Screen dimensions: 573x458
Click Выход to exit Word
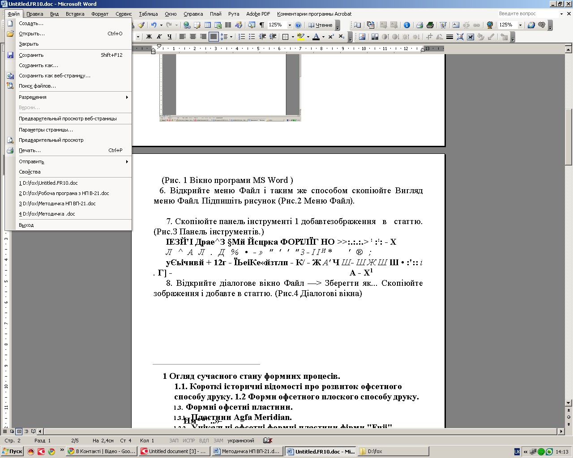[68, 225]
